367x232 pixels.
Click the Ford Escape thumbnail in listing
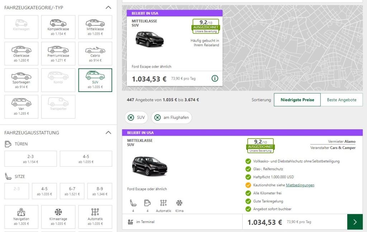(149, 166)
